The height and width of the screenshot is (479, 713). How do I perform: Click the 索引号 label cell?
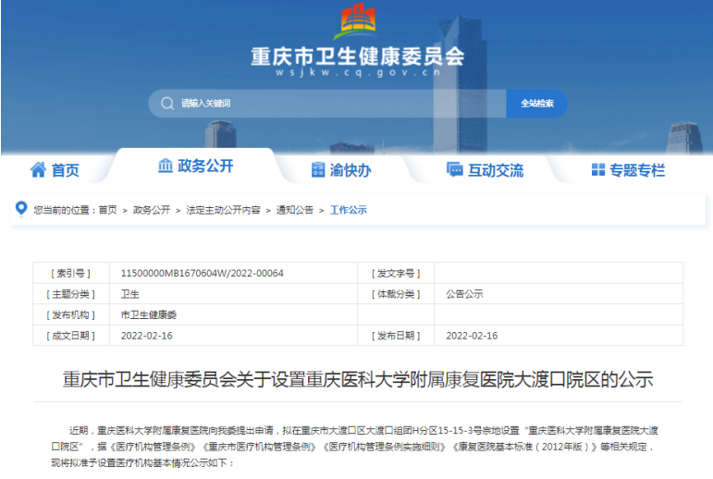pyautogui.click(x=71, y=273)
